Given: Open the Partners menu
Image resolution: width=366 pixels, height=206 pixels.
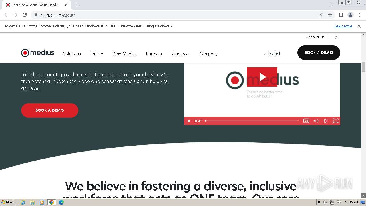Looking at the screenshot, I should point(154,54).
